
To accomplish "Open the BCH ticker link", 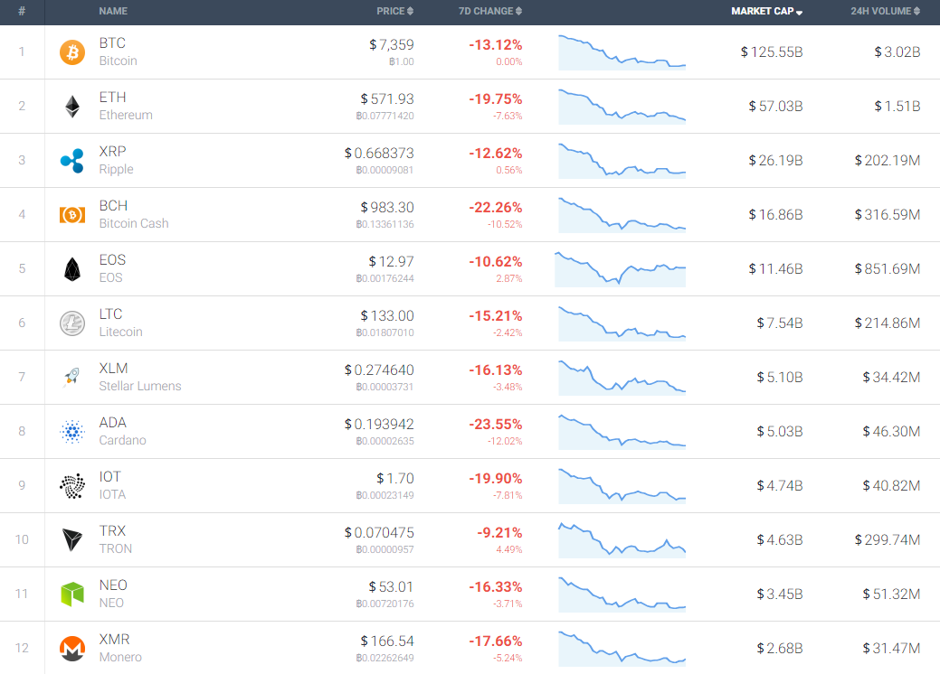I will pyautogui.click(x=113, y=206).
